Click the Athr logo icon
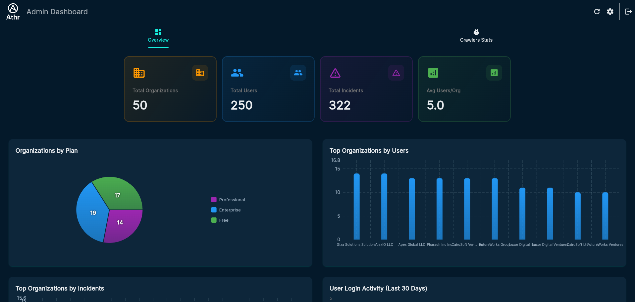Image resolution: width=635 pixels, height=302 pixels. click(13, 12)
